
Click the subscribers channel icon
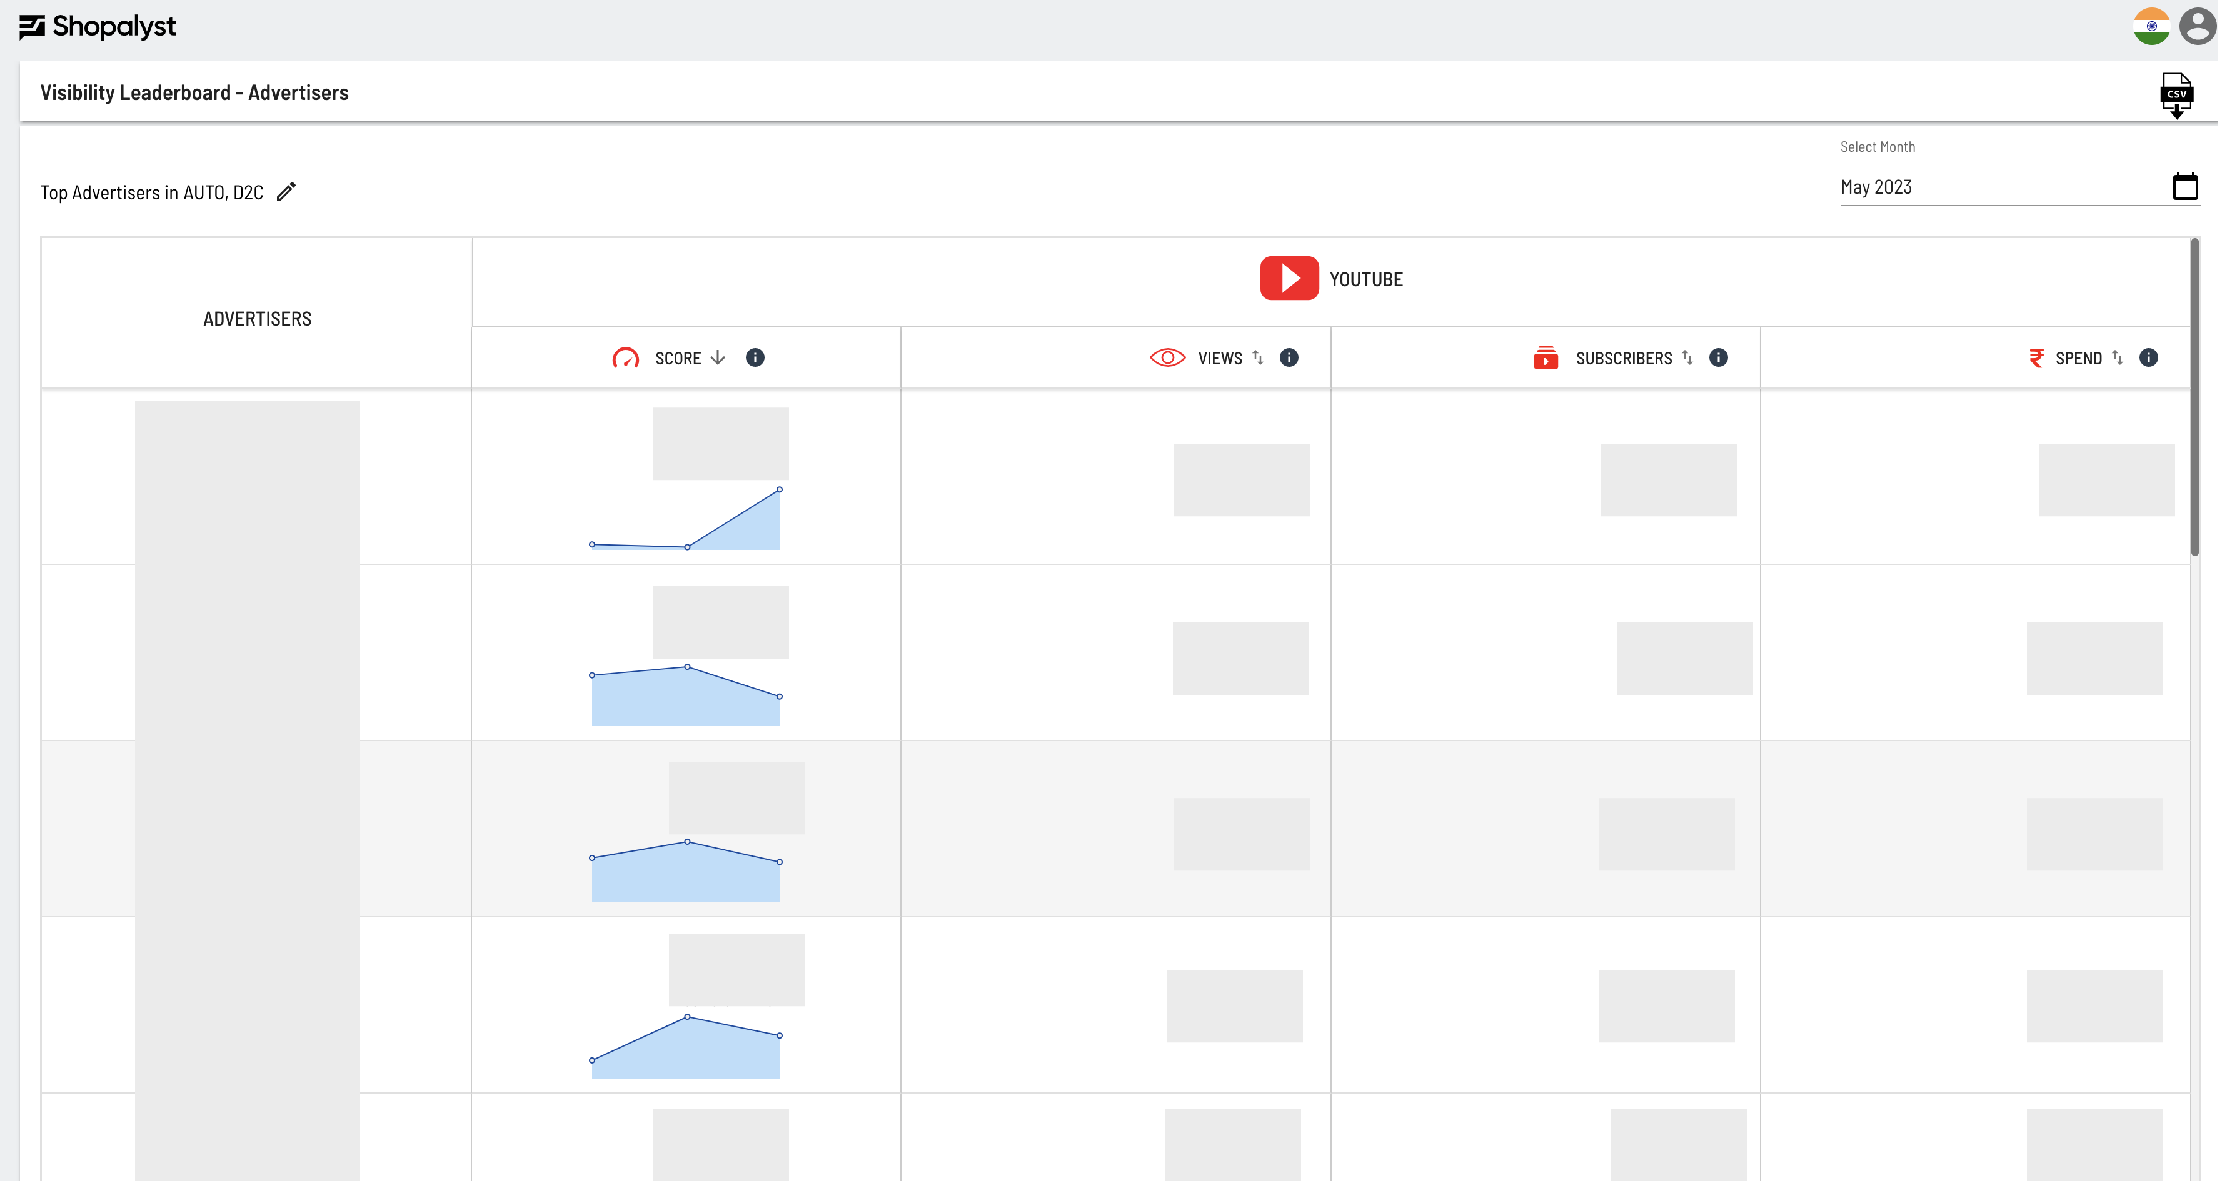point(1547,357)
